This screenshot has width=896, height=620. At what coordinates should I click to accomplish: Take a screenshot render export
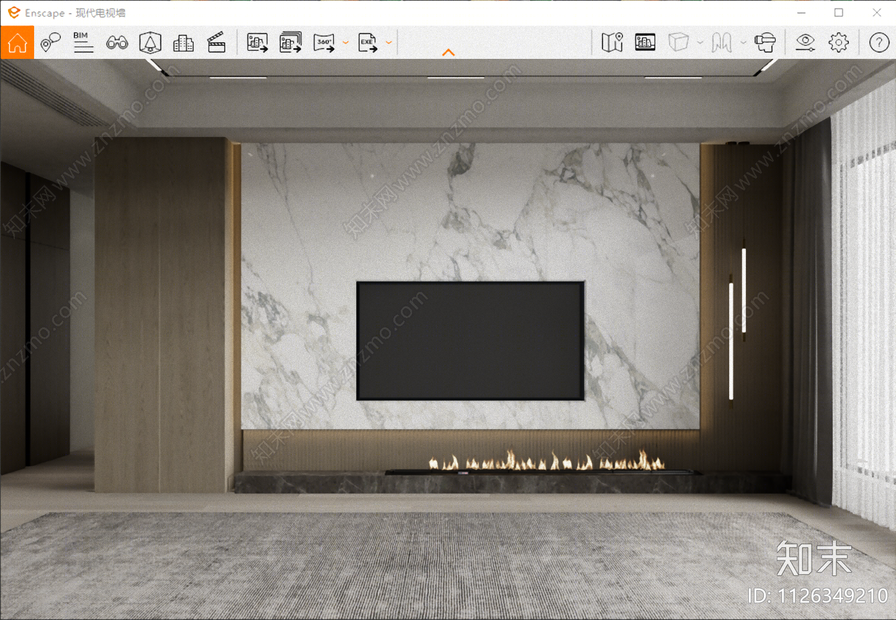(258, 43)
